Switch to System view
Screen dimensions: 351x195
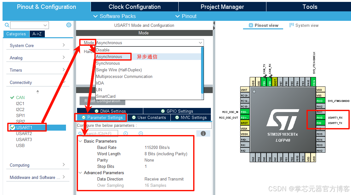304,25
